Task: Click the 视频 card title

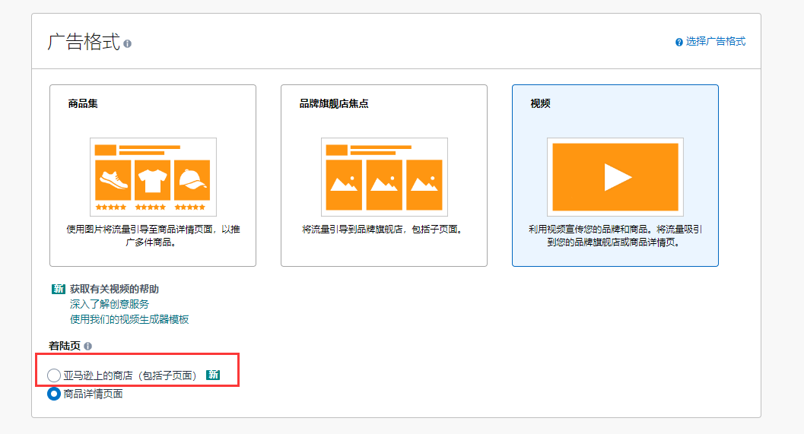Action: (540, 103)
